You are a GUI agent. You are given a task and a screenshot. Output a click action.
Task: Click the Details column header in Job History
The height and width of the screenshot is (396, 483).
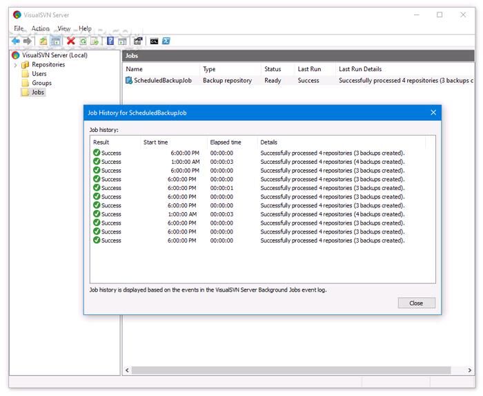268,142
